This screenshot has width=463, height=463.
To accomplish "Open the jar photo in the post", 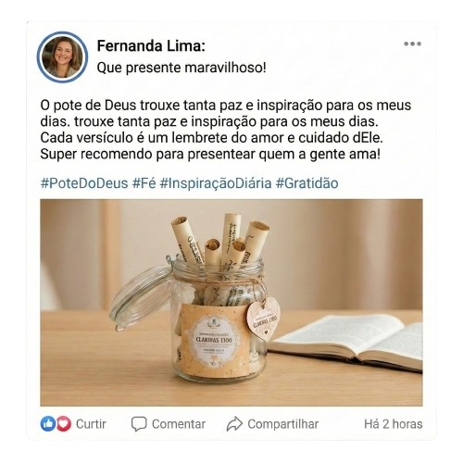I will pos(231,303).
